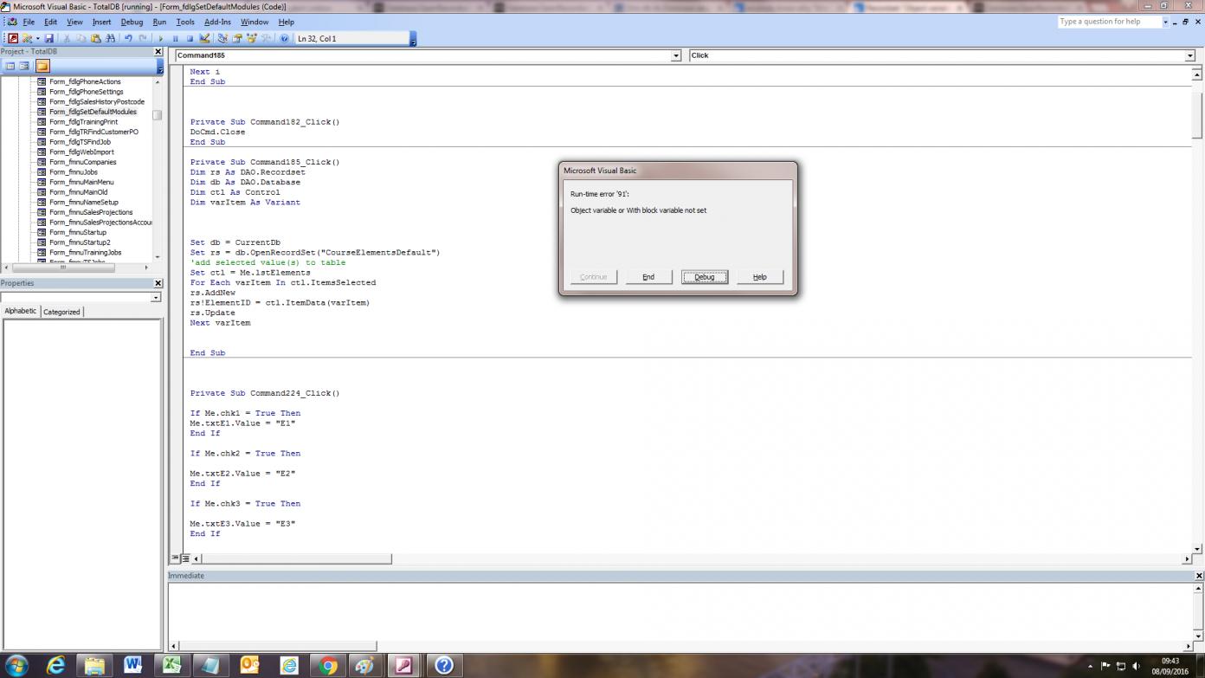Open Google Chrome from the taskbar
Image resolution: width=1205 pixels, height=678 pixels.
pos(327,665)
